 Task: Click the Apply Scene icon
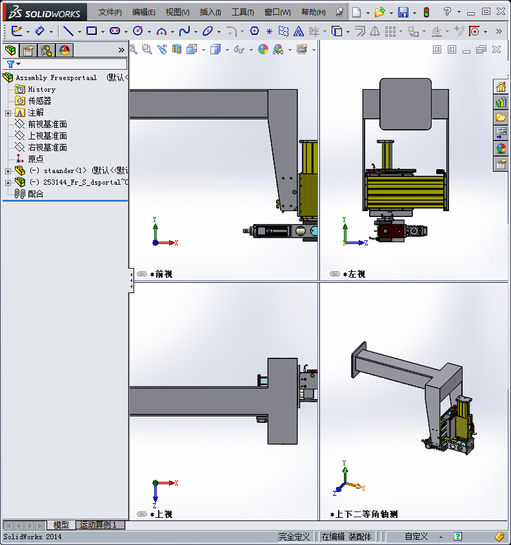278,49
